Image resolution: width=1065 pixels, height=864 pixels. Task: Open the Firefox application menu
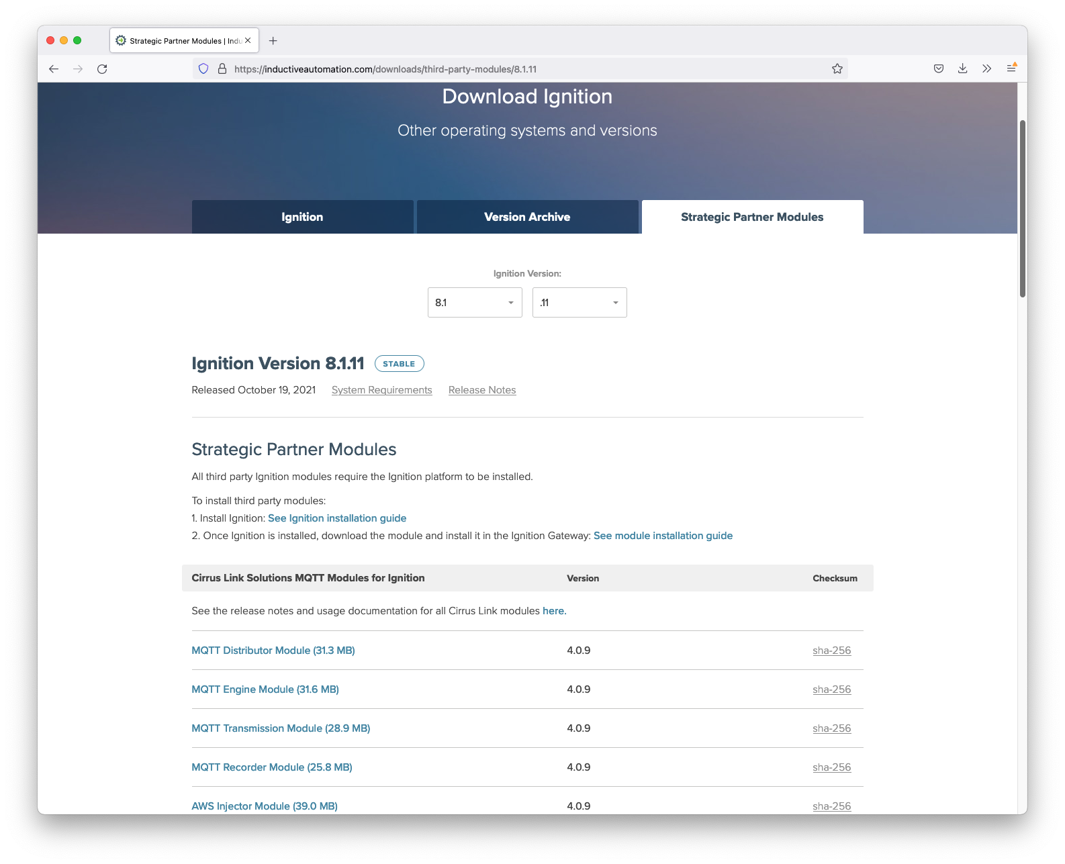[x=1011, y=68]
